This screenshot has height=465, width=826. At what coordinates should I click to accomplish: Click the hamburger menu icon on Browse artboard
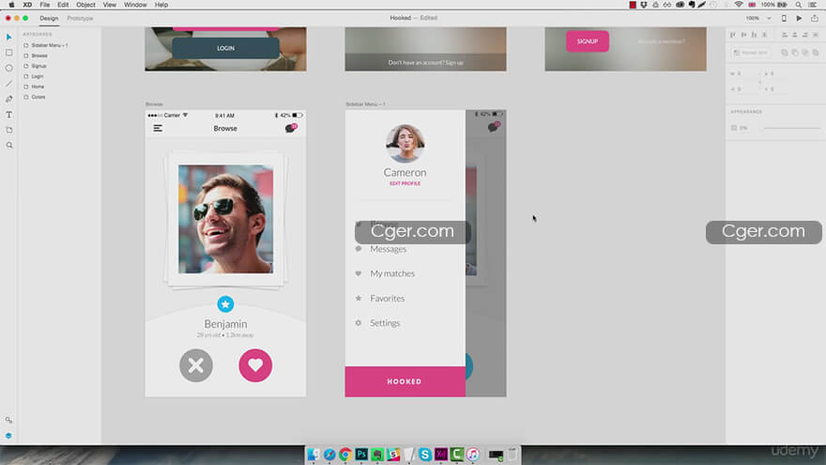click(158, 128)
